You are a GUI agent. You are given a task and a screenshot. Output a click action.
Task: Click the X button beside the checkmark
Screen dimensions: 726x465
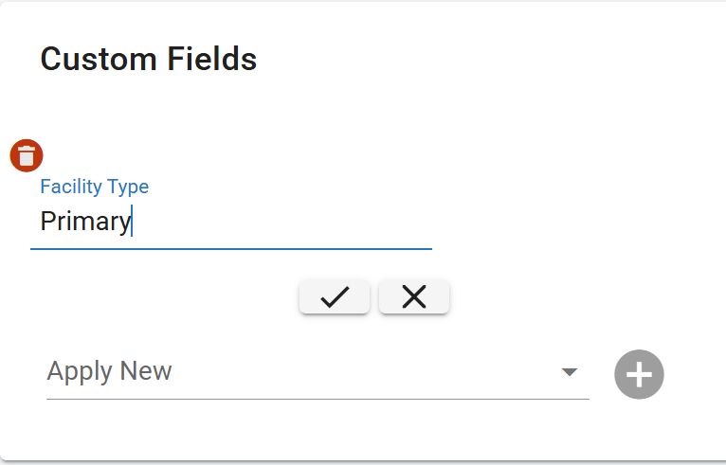click(x=414, y=296)
